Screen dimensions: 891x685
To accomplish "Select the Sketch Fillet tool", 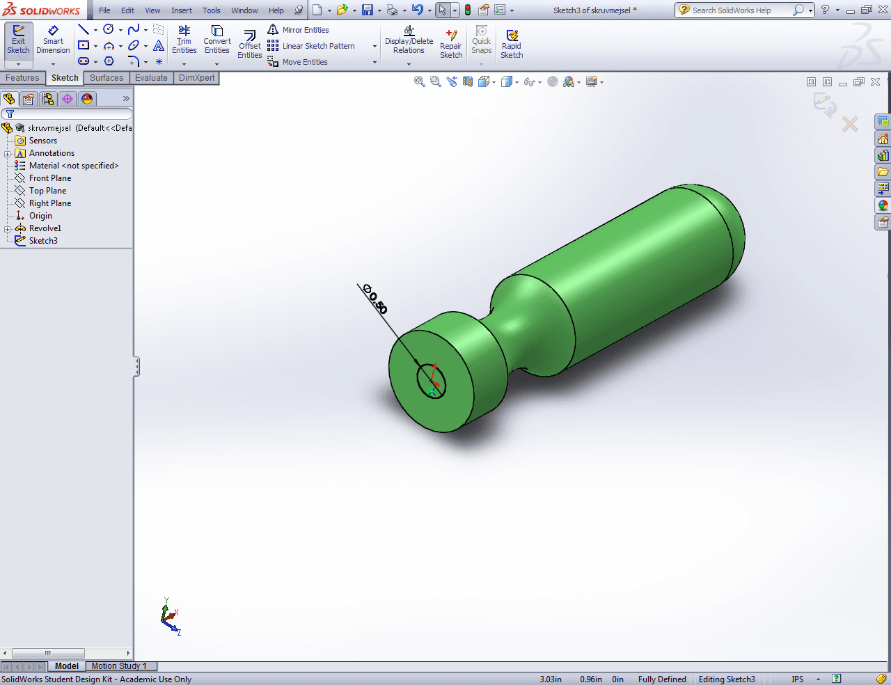I will (134, 61).
